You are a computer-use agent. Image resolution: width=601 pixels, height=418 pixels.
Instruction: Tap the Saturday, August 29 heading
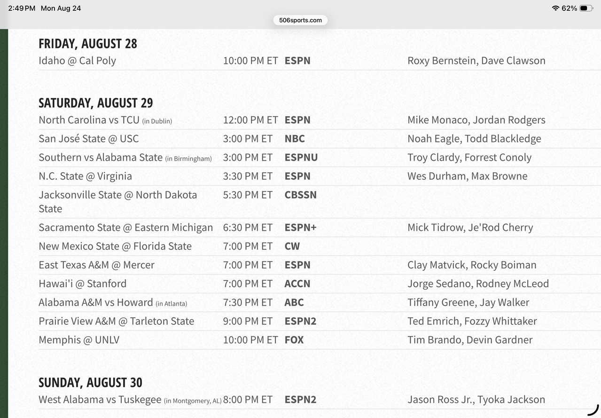pyautogui.click(x=96, y=103)
